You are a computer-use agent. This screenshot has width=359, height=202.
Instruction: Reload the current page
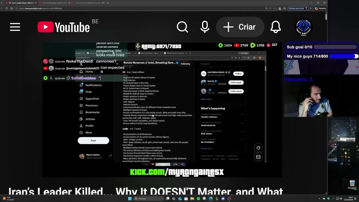6,8
